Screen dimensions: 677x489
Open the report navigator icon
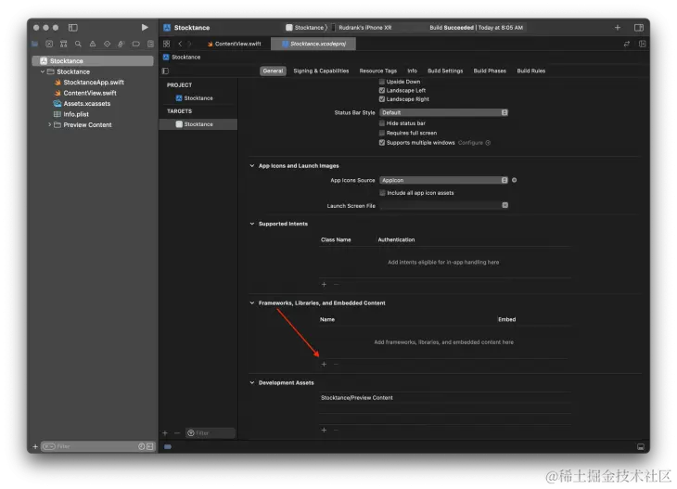pos(150,44)
